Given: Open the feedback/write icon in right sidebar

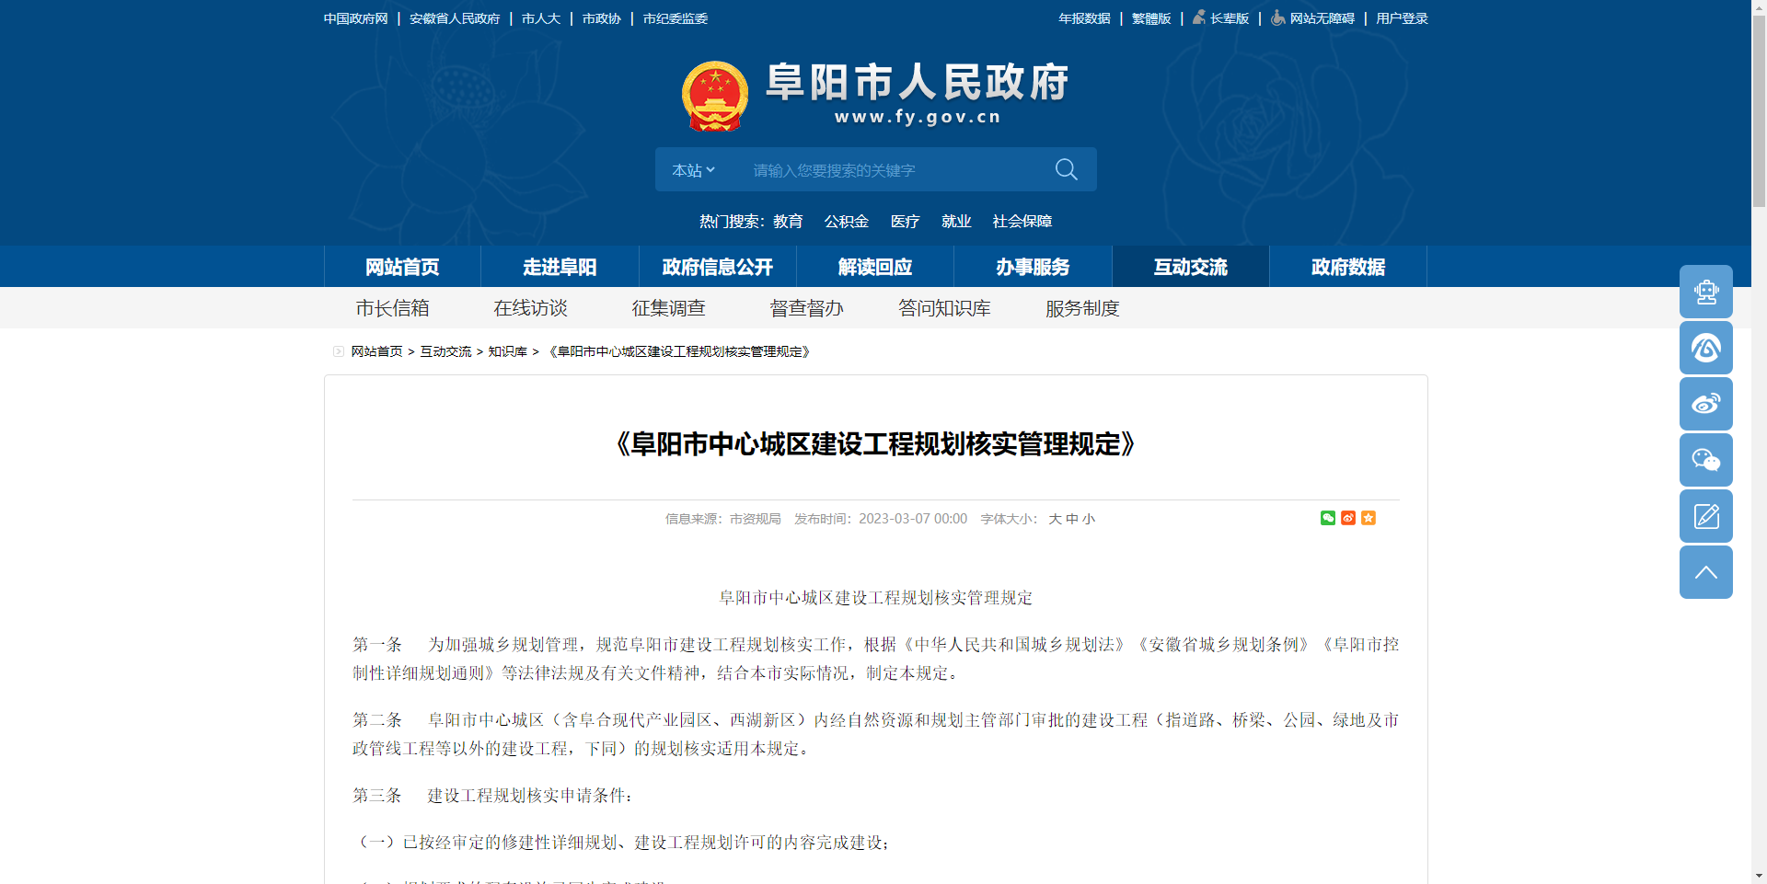Looking at the screenshot, I should [1705, 515].
